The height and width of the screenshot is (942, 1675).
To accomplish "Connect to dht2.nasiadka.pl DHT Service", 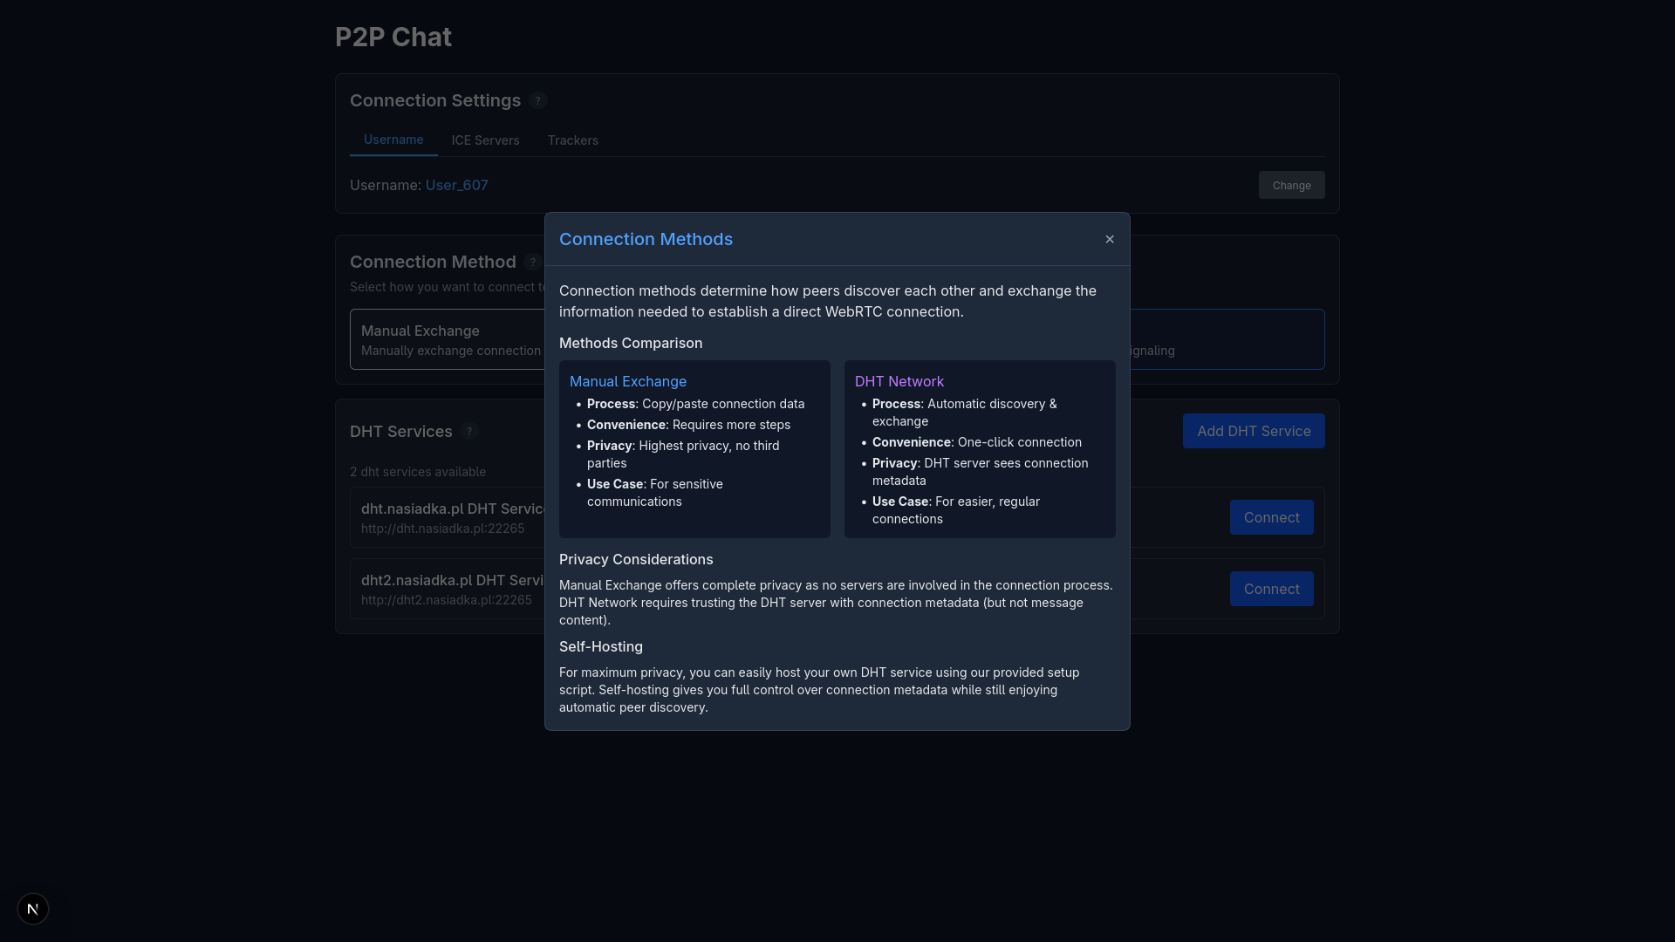I will tap(1271, 589).
